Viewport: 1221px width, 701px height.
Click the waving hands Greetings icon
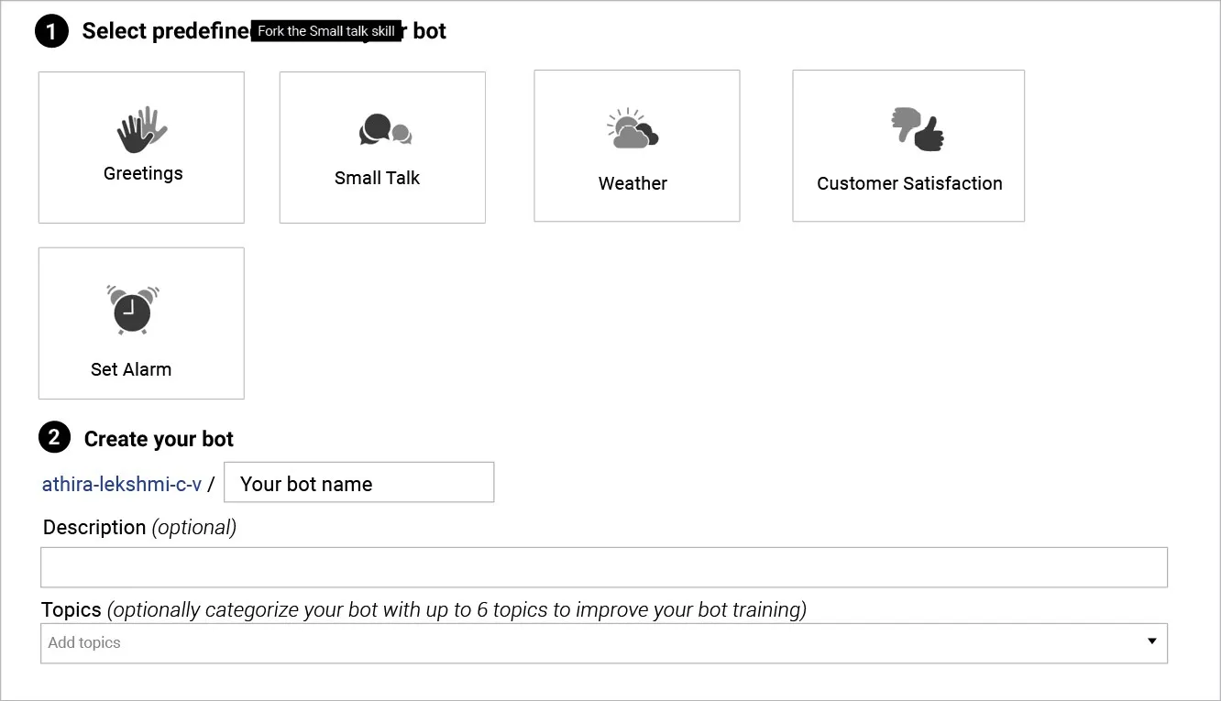click(142, 129)
